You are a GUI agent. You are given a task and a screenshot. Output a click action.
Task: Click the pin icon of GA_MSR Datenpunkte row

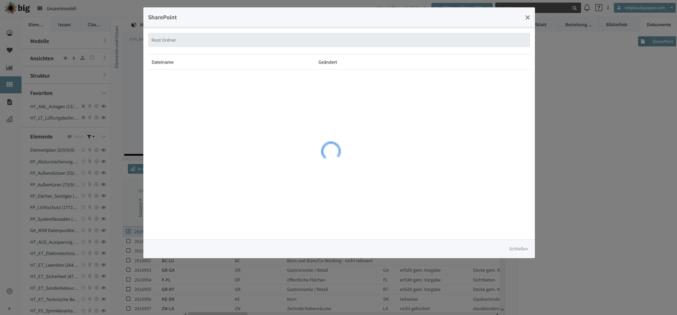(x=90, y=230)
